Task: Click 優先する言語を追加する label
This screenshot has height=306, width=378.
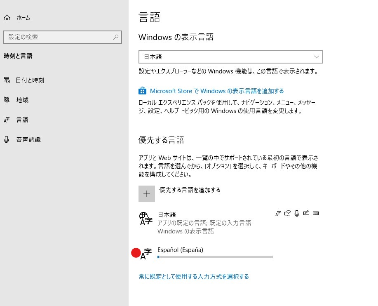Action: click(x=190, y=190)
